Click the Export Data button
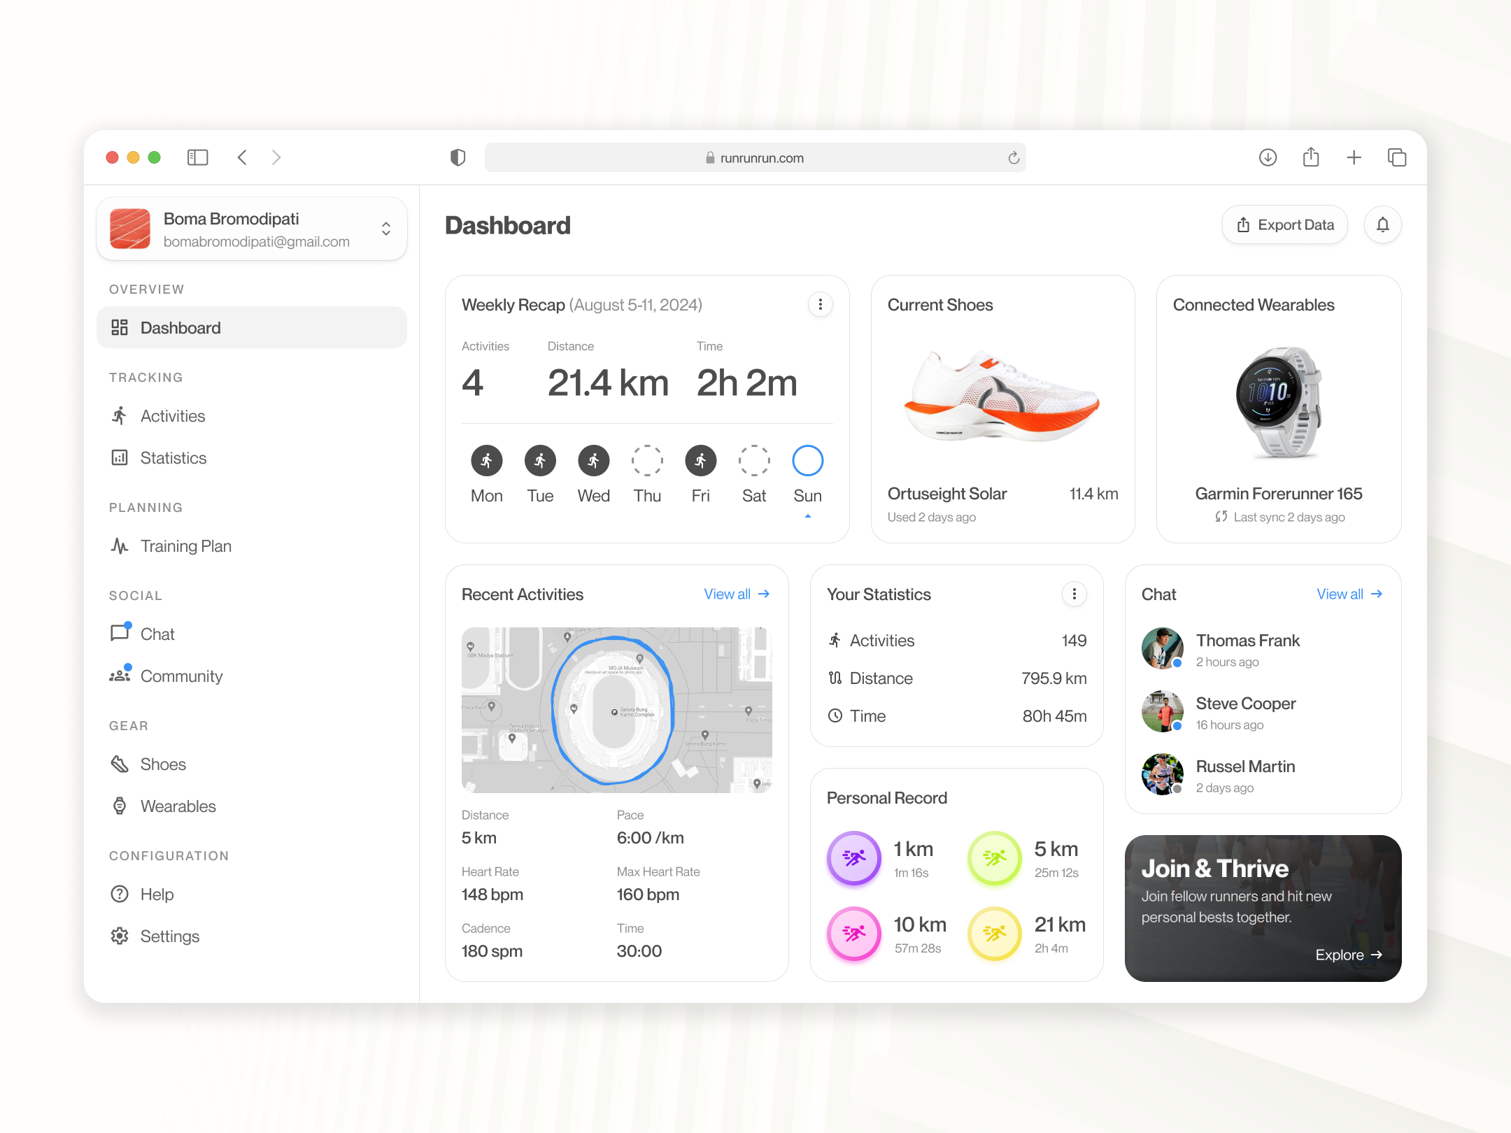The height and width of the screenshot is (1133, 1511). click(x=1285, y=225)
